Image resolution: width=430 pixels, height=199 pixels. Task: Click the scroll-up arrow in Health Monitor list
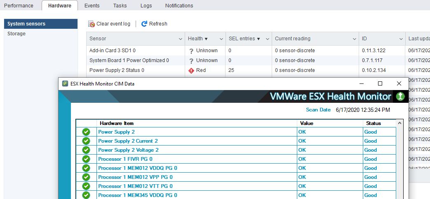pyautogui.click(x=399, y=123)
